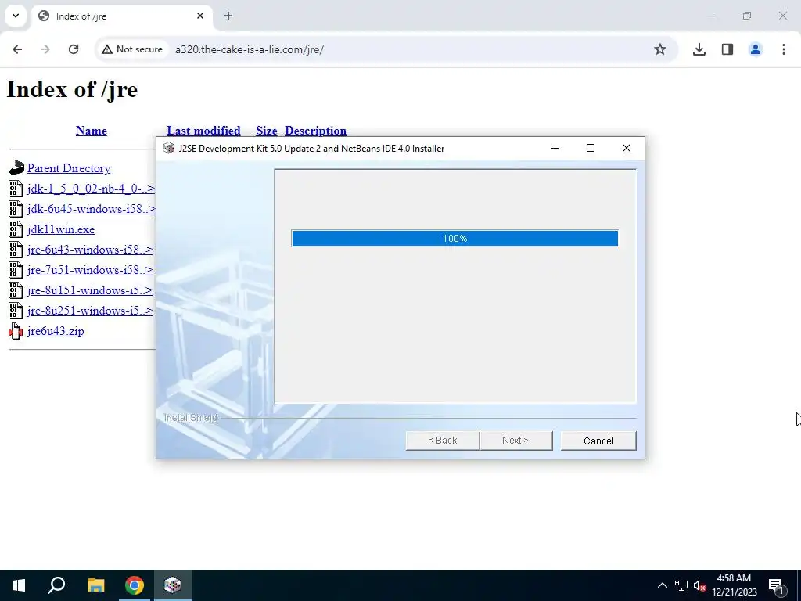
Task: Download jre-7u51-windows file link
Action: tap(90, 270)
